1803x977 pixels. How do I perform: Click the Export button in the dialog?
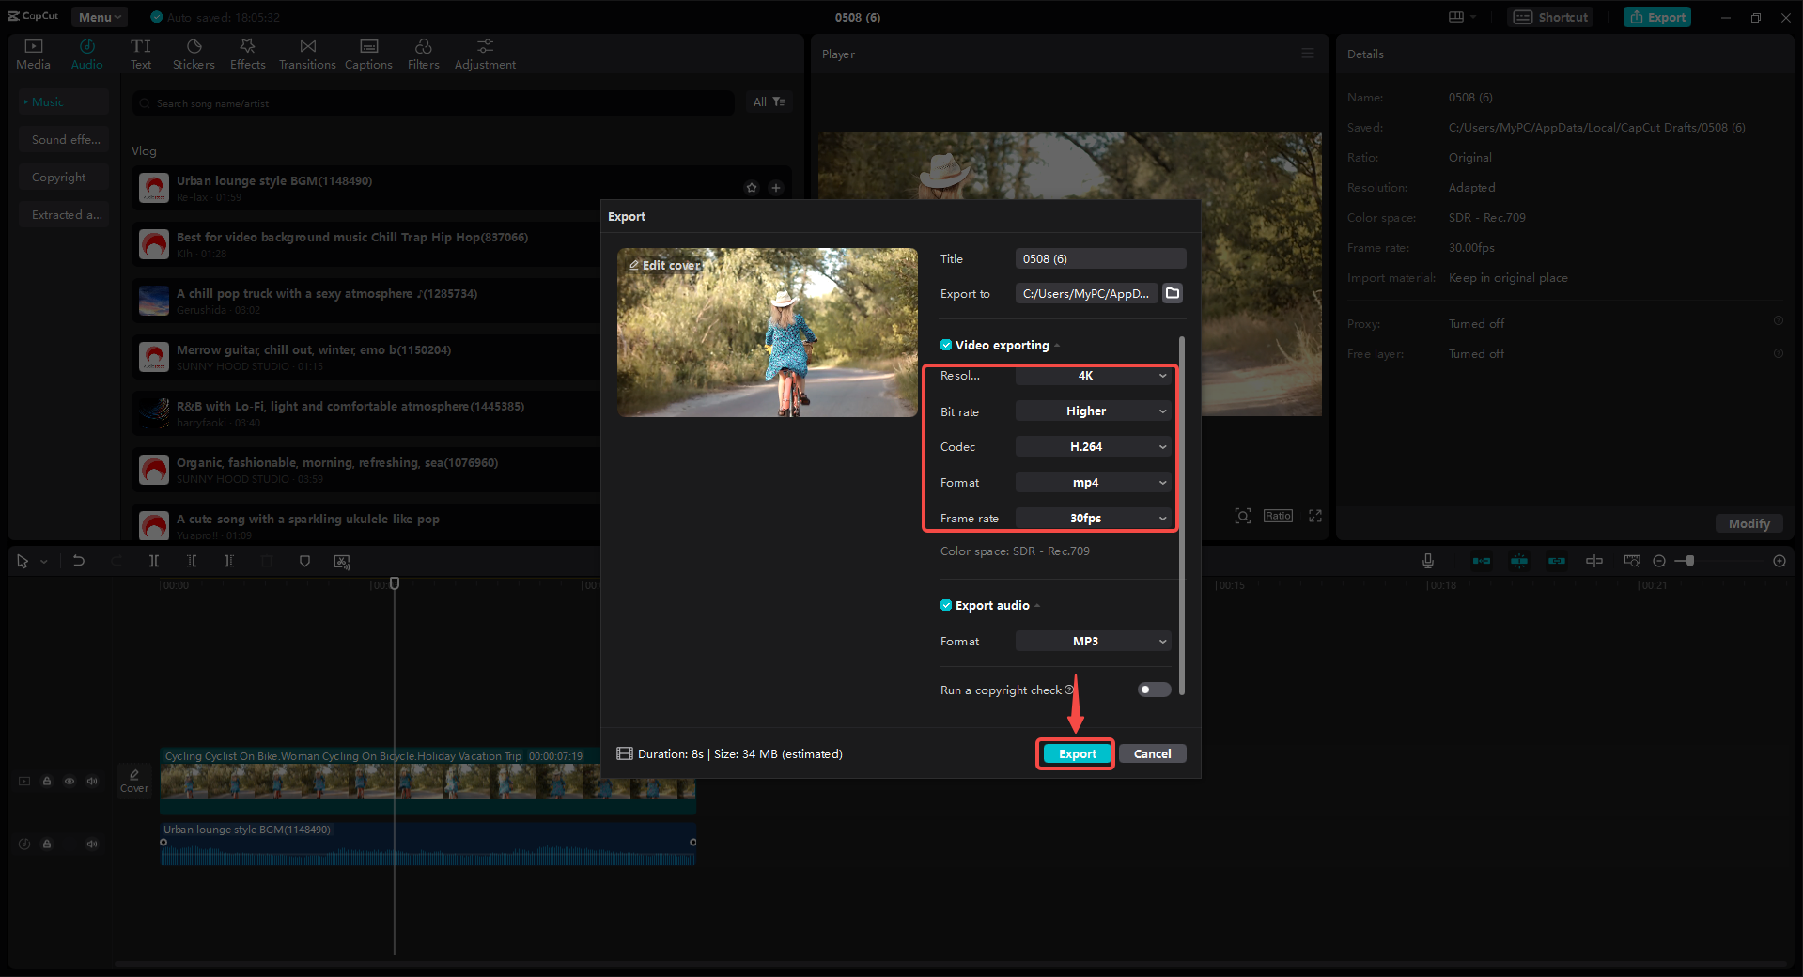pyautogui.click(x=1075, y=753)
